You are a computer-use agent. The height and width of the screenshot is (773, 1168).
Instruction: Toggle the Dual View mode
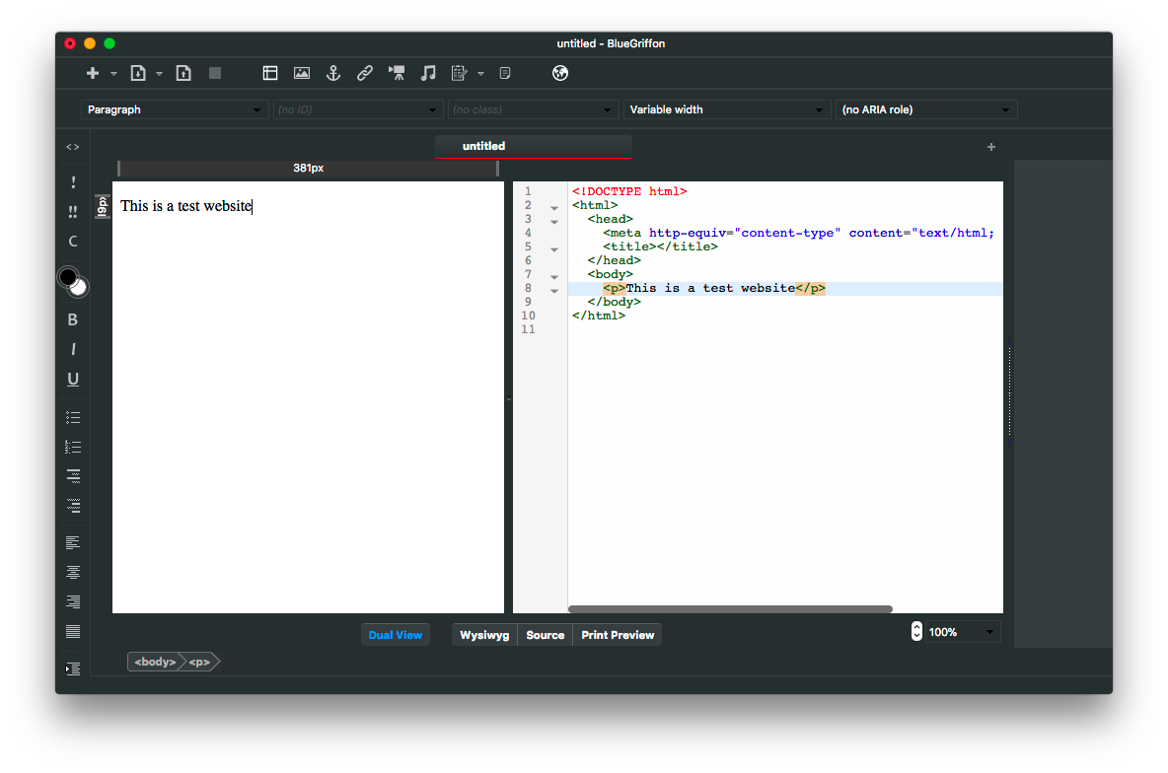click(x=396, y=635)
